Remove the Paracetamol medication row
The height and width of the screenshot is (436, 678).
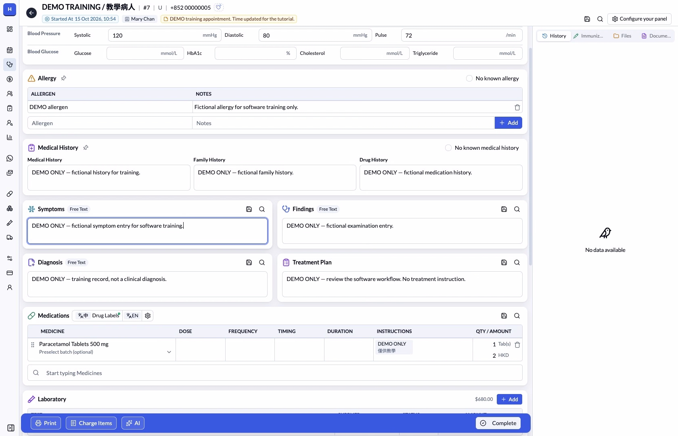517,345
